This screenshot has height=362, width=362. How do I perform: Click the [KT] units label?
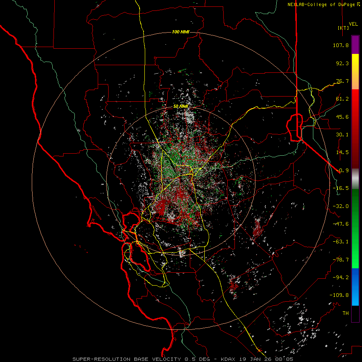343,28
